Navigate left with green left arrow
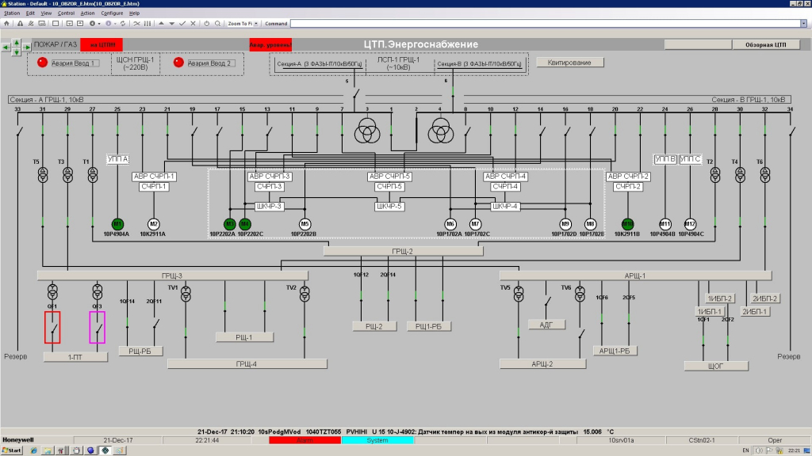 tap(6, 47)
